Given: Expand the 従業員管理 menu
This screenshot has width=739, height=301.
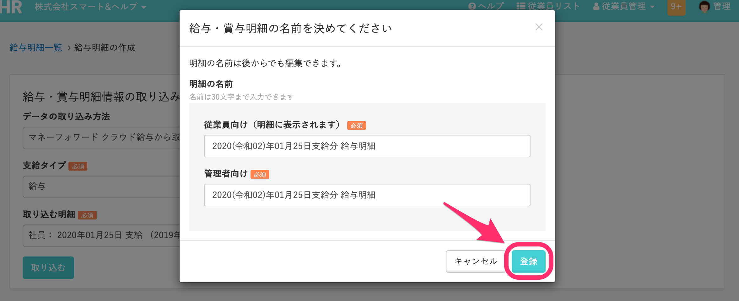Looking at the screenshot, I should pos(623,6).
